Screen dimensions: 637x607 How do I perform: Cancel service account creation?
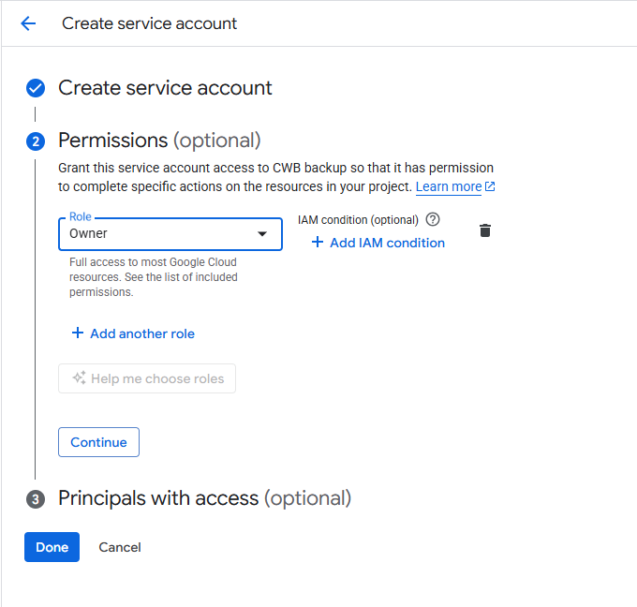pyautogui.click(x=120, y=547)
